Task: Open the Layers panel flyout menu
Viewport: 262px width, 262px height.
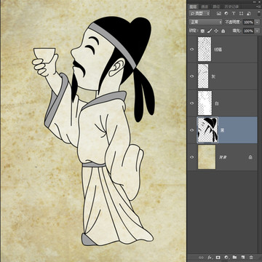Action: [258, 7]
